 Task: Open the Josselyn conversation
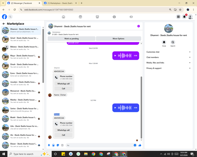point(21,83)
